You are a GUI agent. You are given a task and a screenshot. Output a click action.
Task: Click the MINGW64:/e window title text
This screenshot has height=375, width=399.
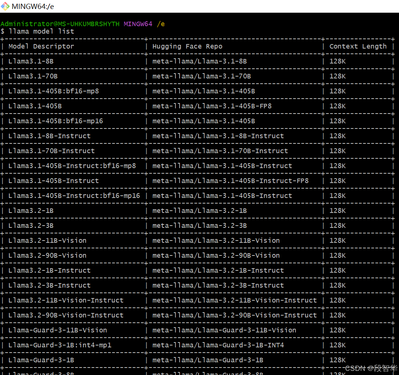[33, 6]
